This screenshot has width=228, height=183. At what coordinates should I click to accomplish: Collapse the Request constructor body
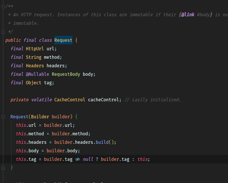point(3,117)
